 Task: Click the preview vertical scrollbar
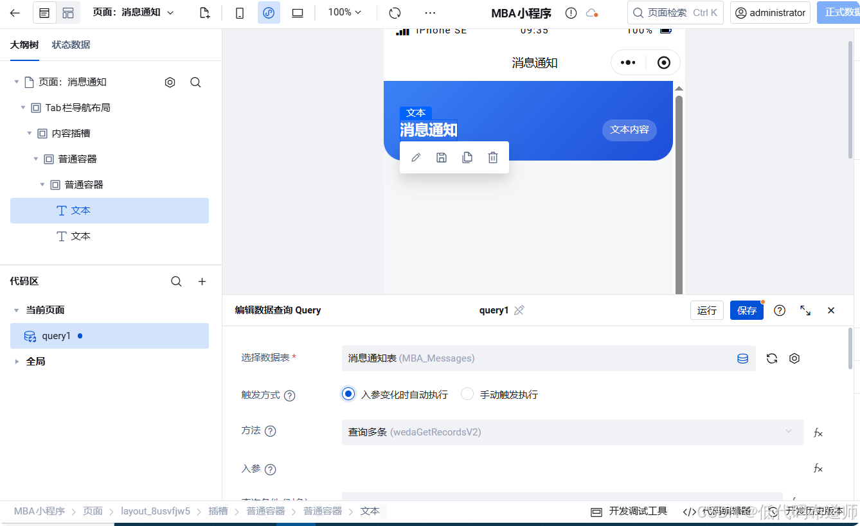point(679,195)
